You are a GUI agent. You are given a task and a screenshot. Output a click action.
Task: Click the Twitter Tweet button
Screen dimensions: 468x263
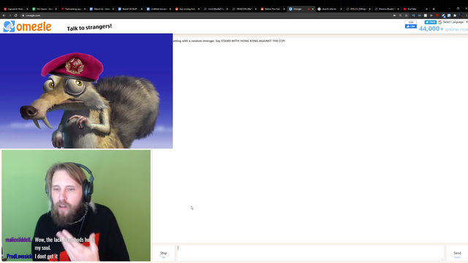point(431,22)
